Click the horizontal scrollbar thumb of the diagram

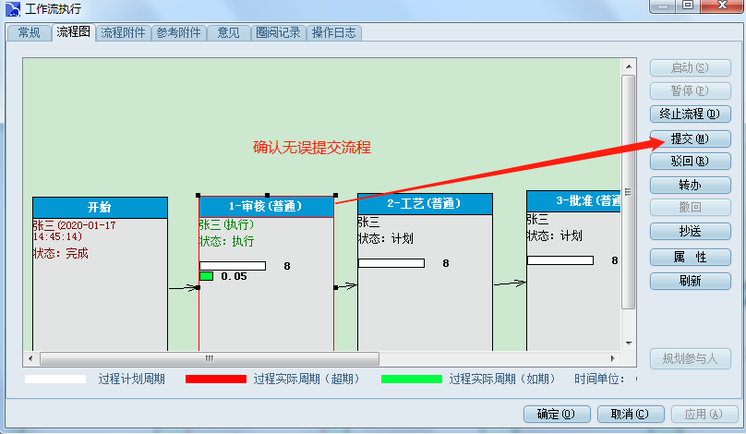[209, 358]
